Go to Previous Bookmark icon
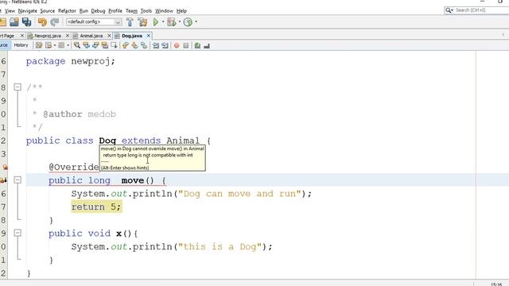The width and height of the screenshot is (509, 286). point(125,45)
